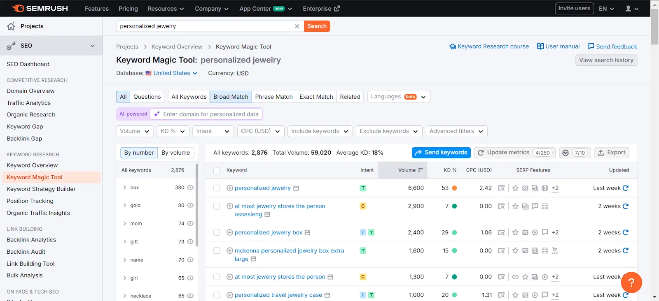Select the Related tab
Screen dimensions: 659x301
point(350,97)
